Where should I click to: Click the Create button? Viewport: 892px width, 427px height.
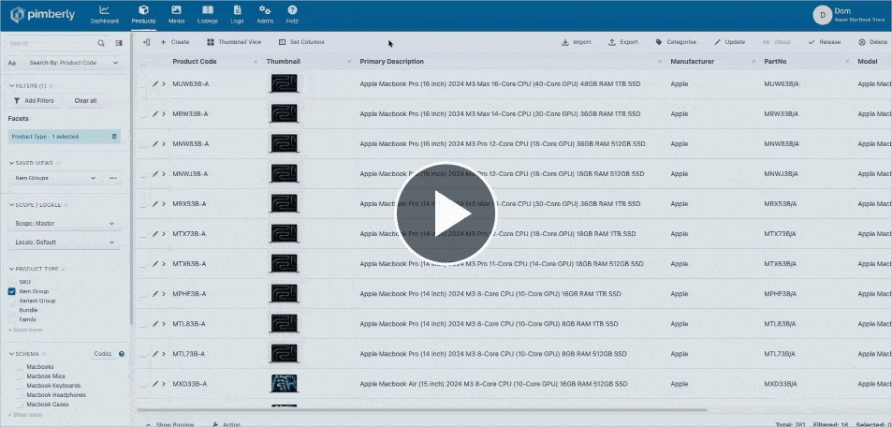pos(175,42)
